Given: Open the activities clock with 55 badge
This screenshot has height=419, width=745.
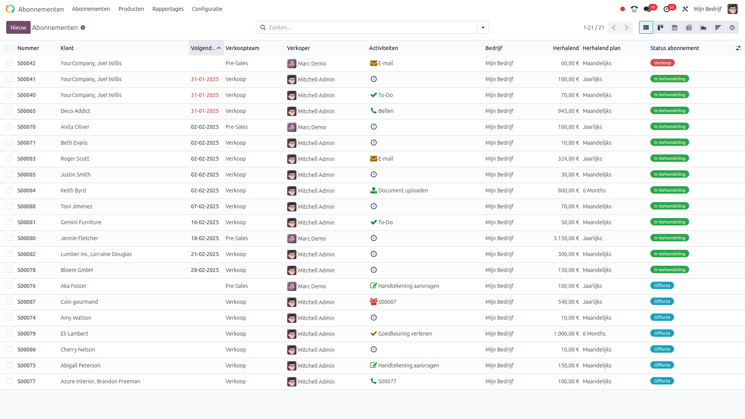Looking at the screenshot, I should tap(667, 9).
